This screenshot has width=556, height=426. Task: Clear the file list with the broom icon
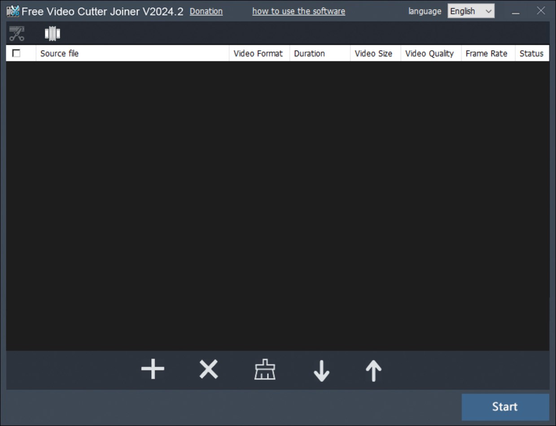point(265,370)
